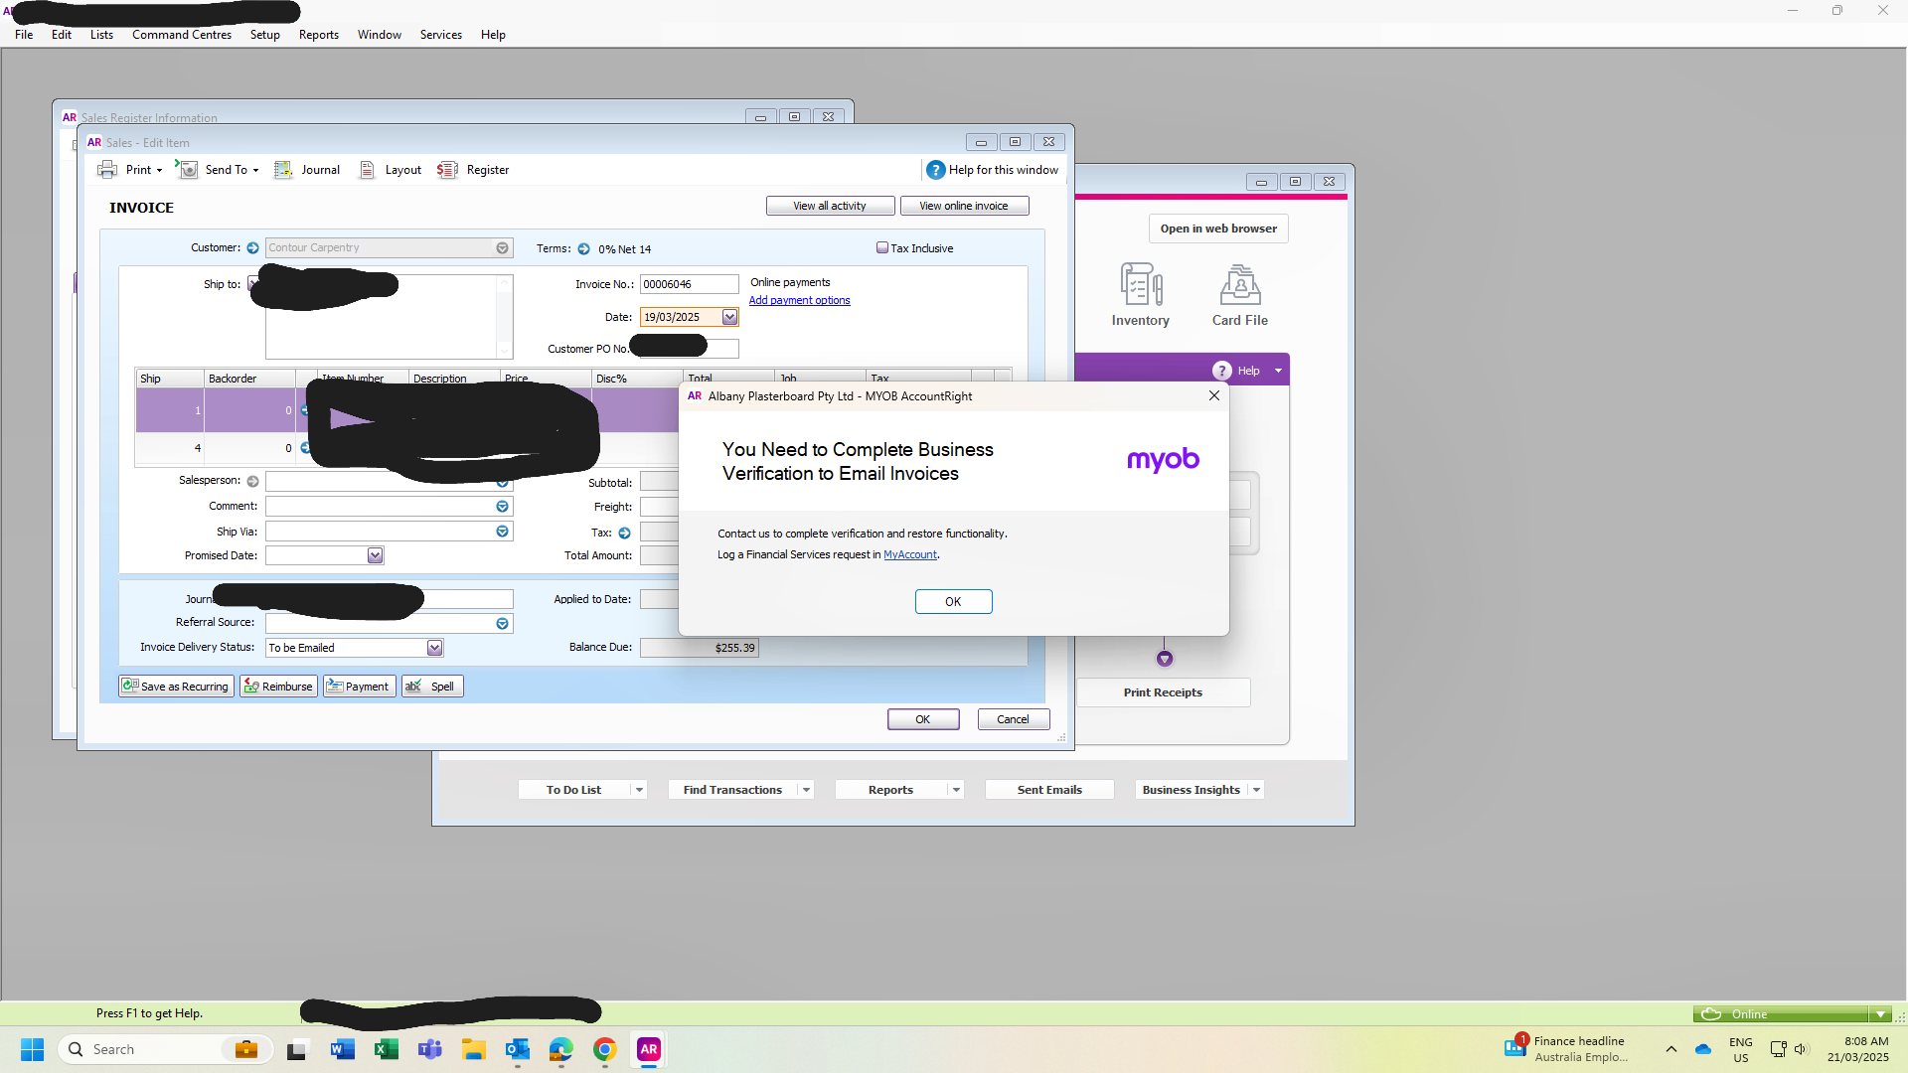
Task: Open the invoice Date picker dropdown
Action: coord(729,317)
